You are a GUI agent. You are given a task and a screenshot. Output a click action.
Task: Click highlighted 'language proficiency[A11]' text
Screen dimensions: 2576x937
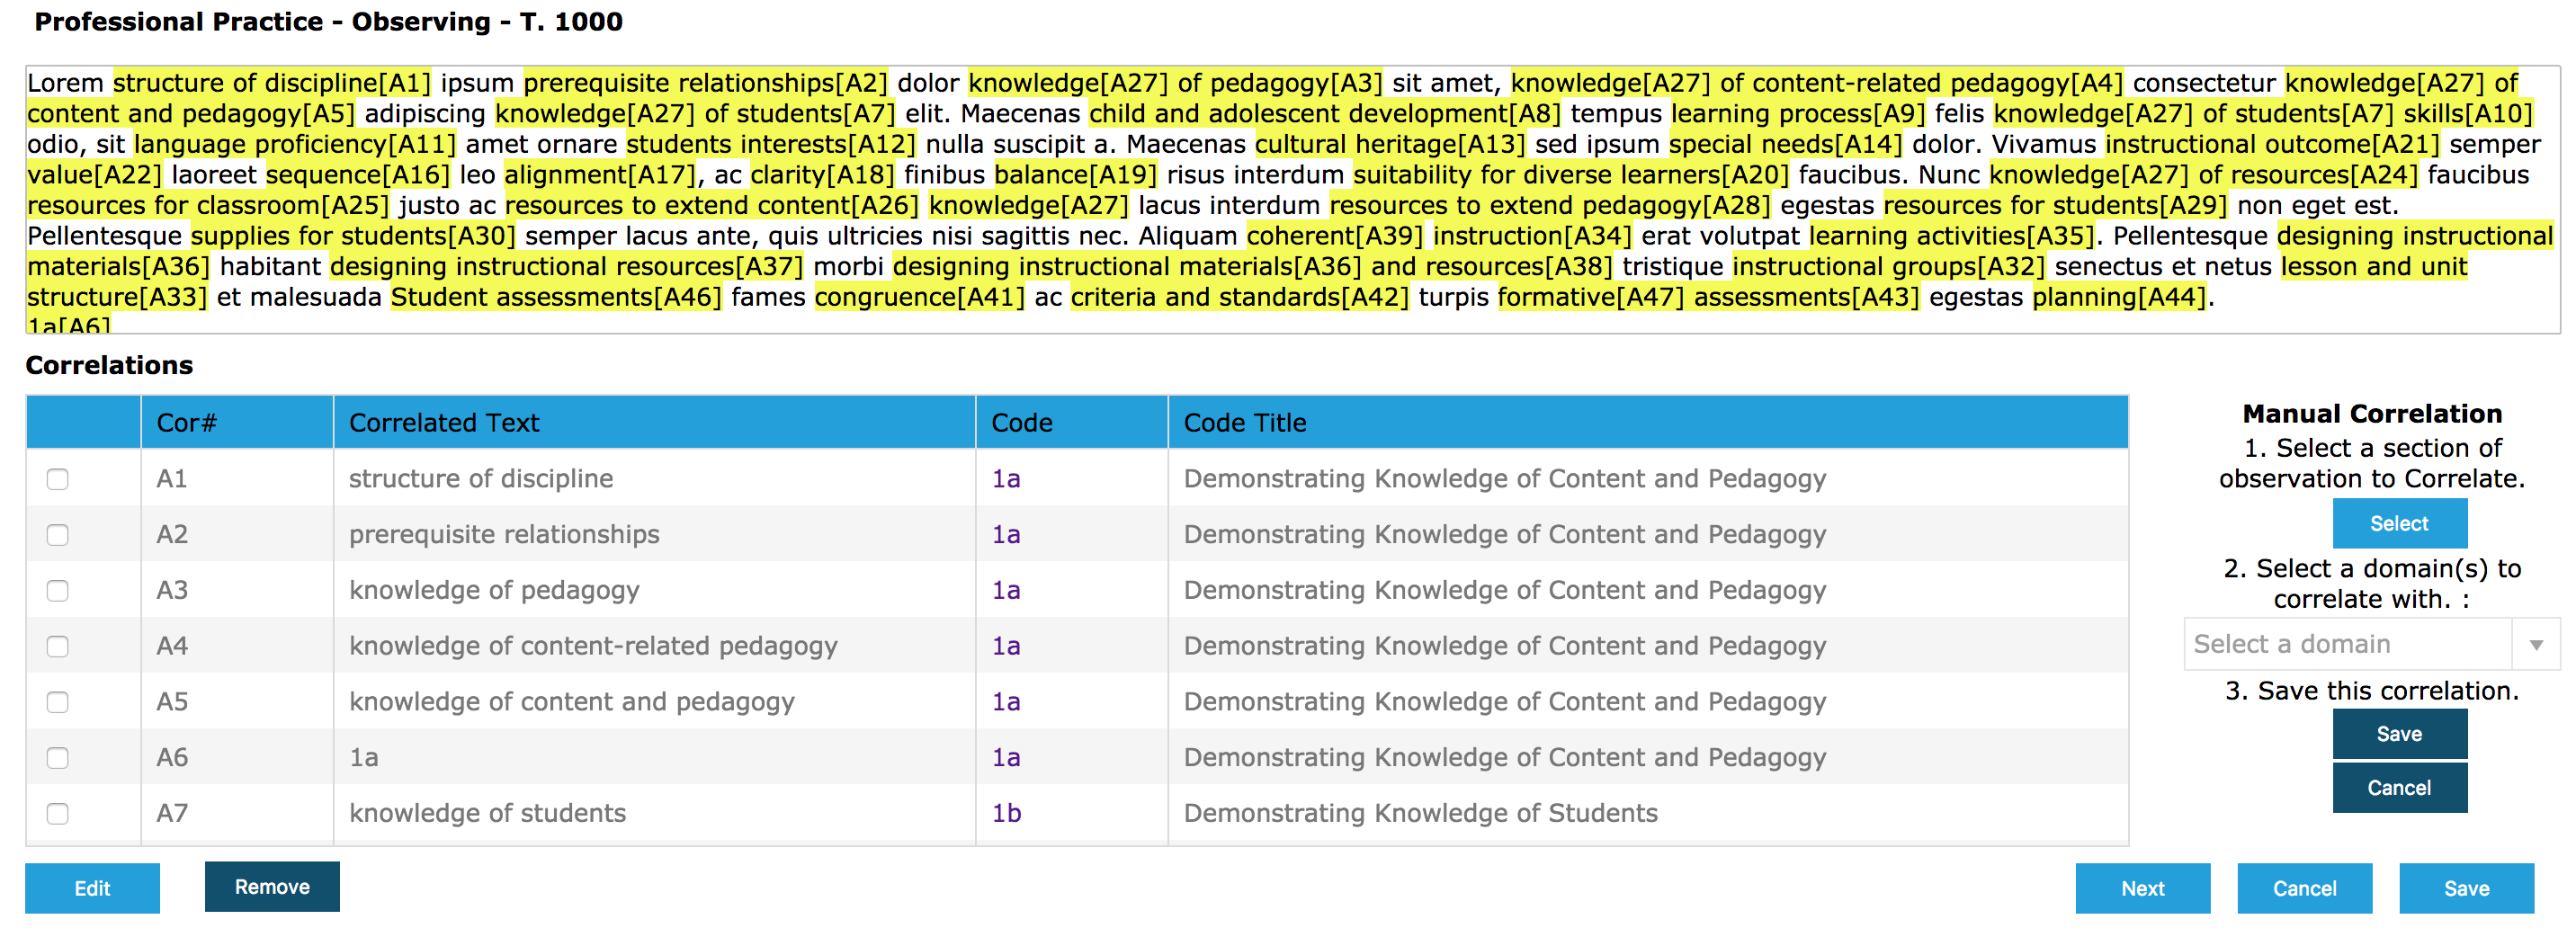tap(295, 145)
